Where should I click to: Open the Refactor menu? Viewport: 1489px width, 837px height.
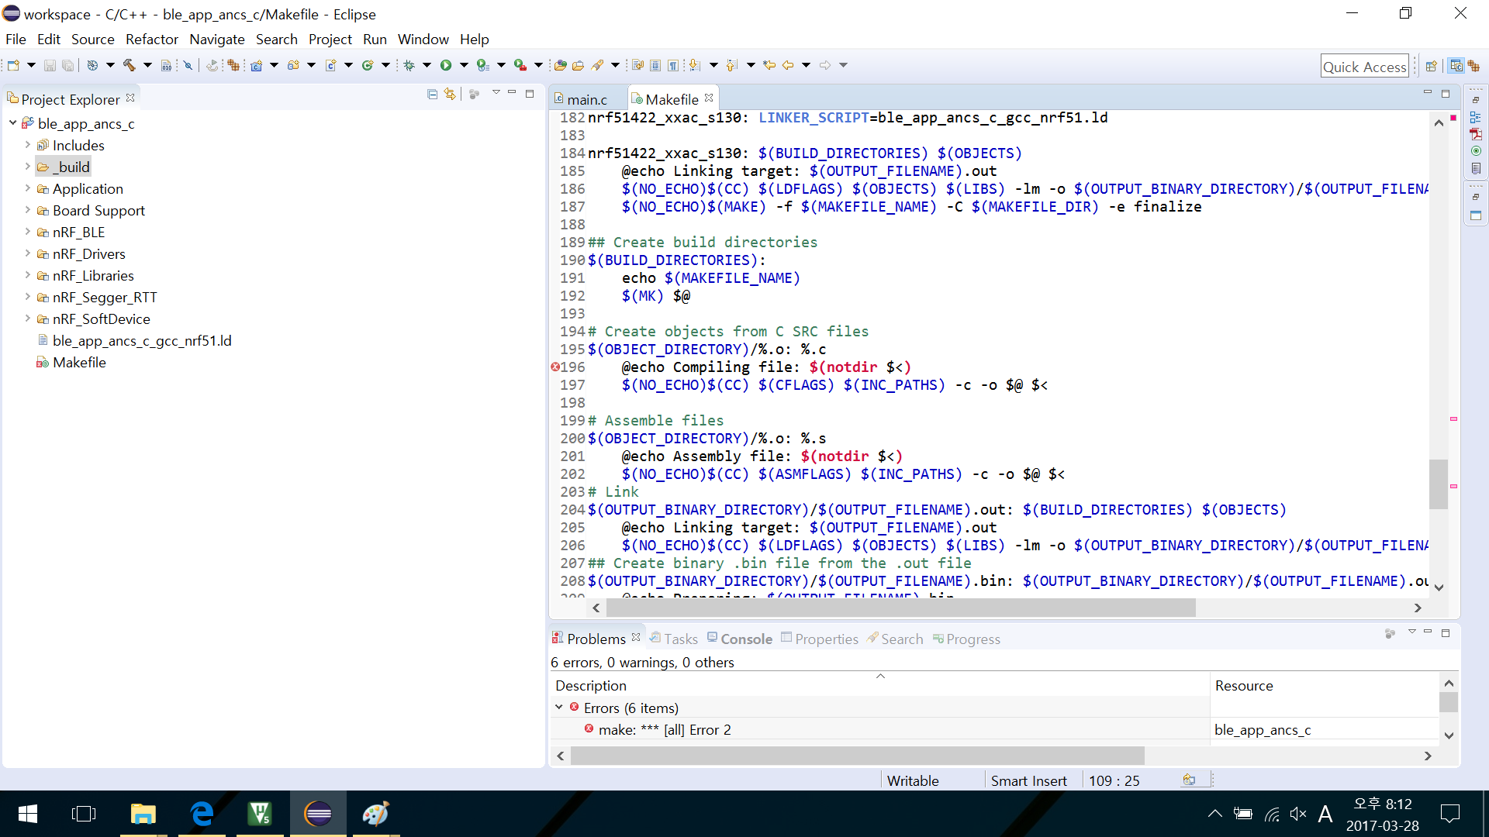click(x=152, y=40)
